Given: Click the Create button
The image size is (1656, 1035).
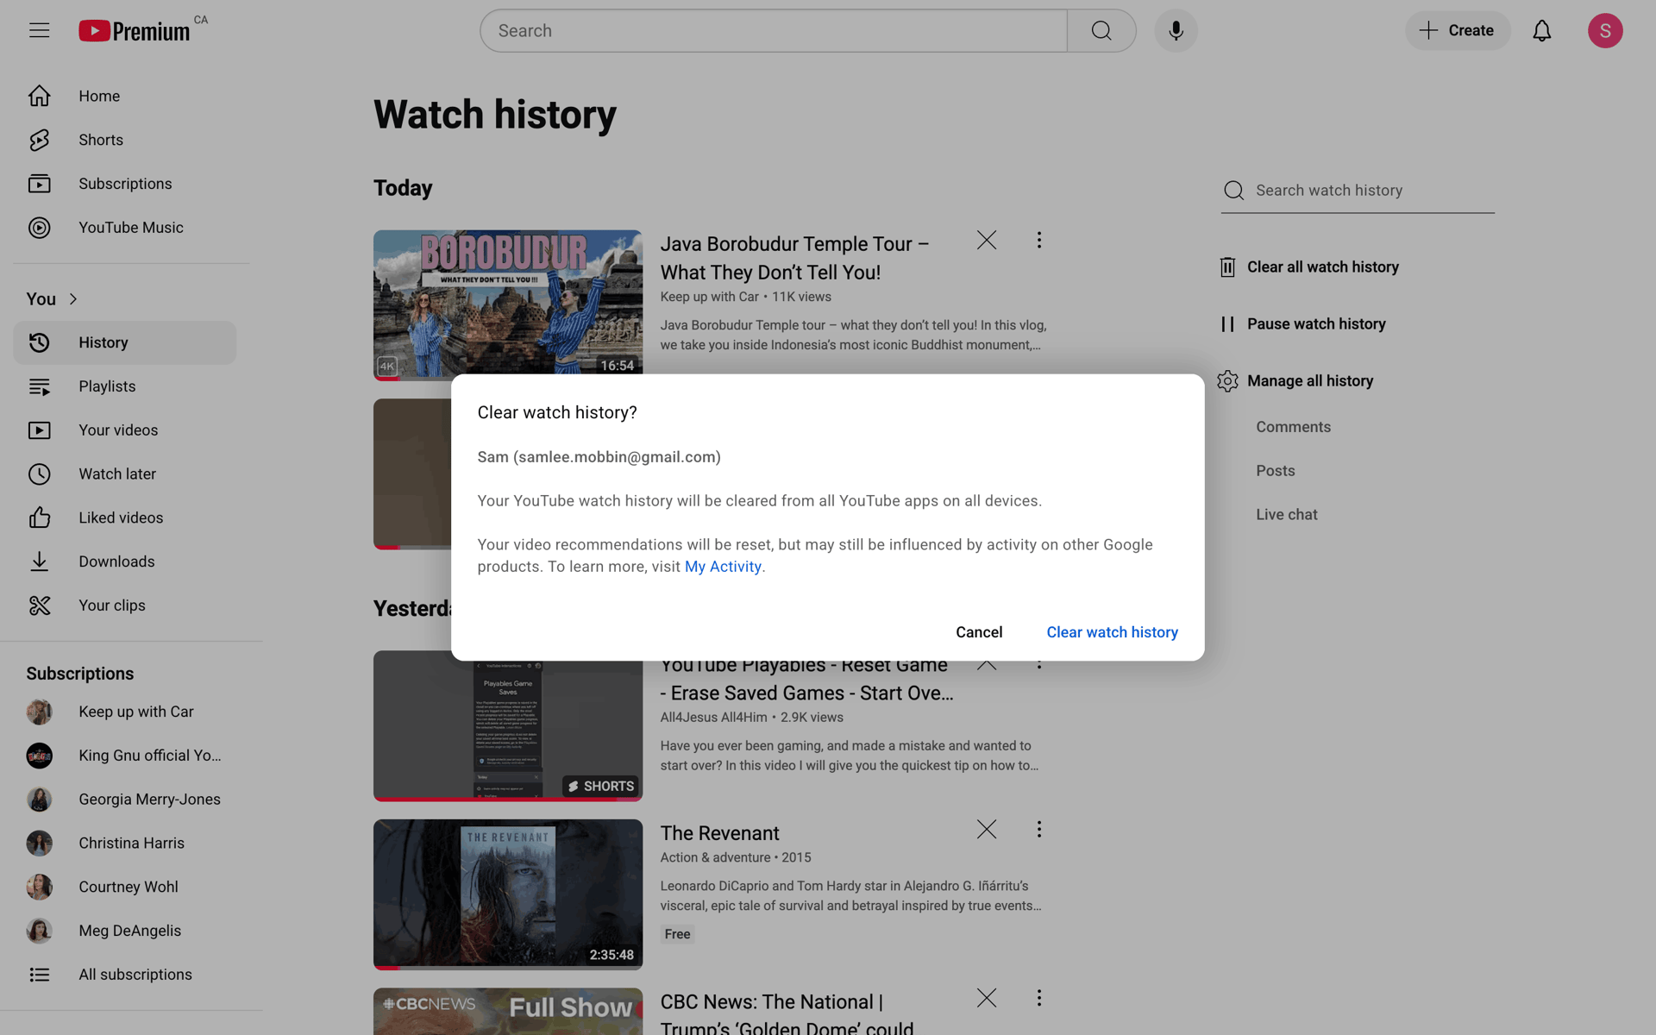Looking at the screenshot, I should tap(1458, 31).
